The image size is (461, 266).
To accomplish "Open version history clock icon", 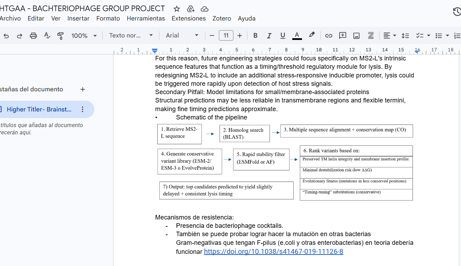I will pos(457,12).
